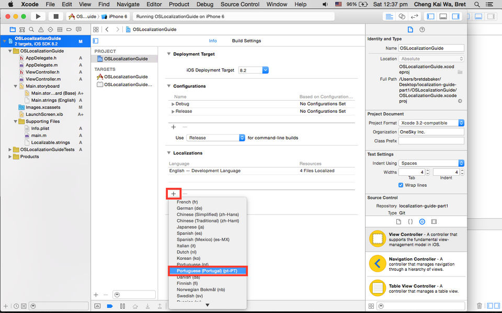Show the File inspector
The image size is (502, 313).
410,29
